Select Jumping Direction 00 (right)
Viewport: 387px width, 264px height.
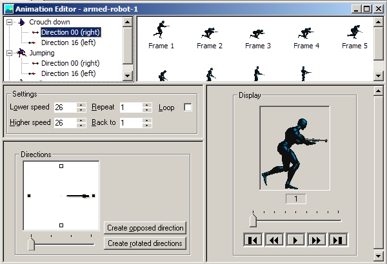[70, 63]
